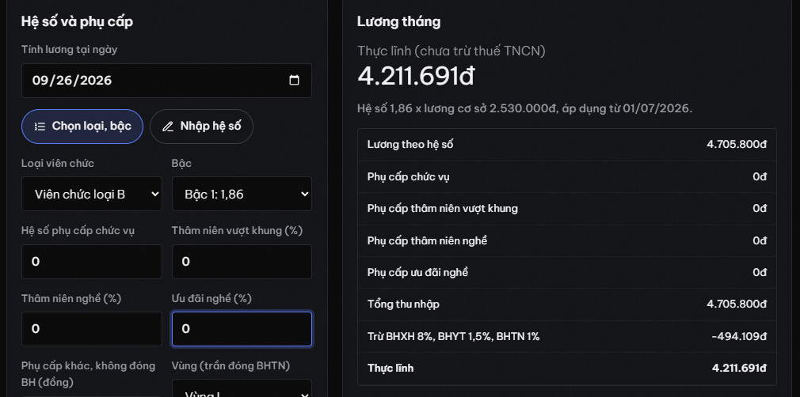Click the Thực lĩnh label in the bottom table row
This screenshot has width=800, height=397.
click(x=390, y=368)
